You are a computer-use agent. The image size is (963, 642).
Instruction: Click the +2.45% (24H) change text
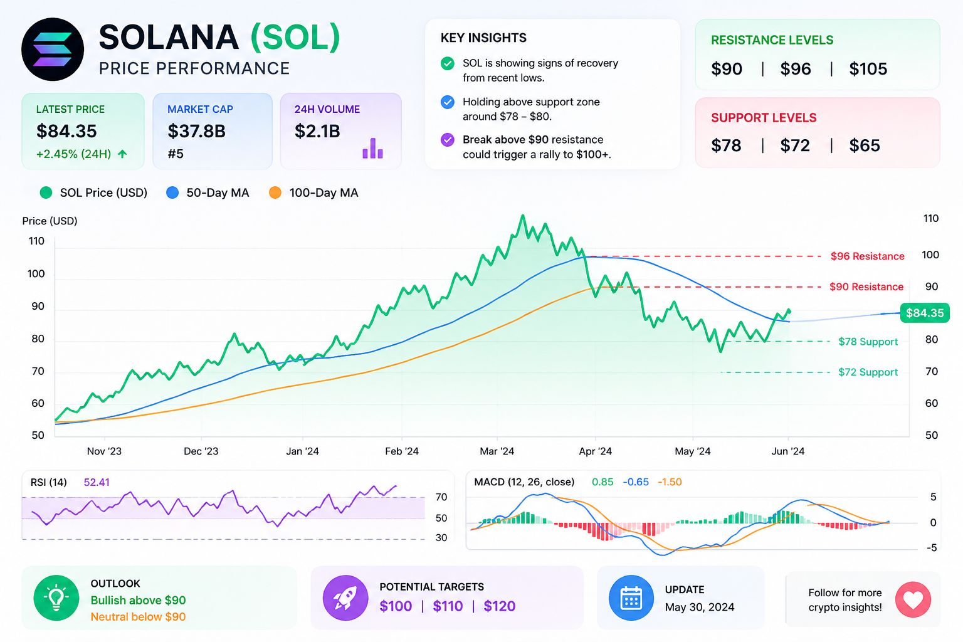click(x=73, y=154)
